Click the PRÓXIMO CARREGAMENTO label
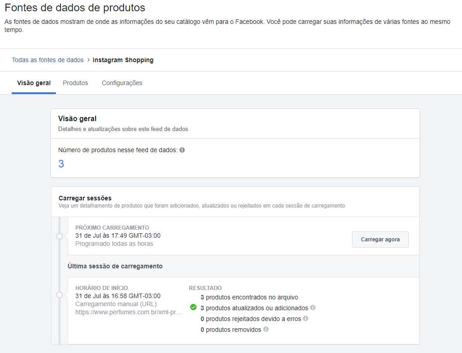This screenshot has height=353, width=462. coord(112,227)
